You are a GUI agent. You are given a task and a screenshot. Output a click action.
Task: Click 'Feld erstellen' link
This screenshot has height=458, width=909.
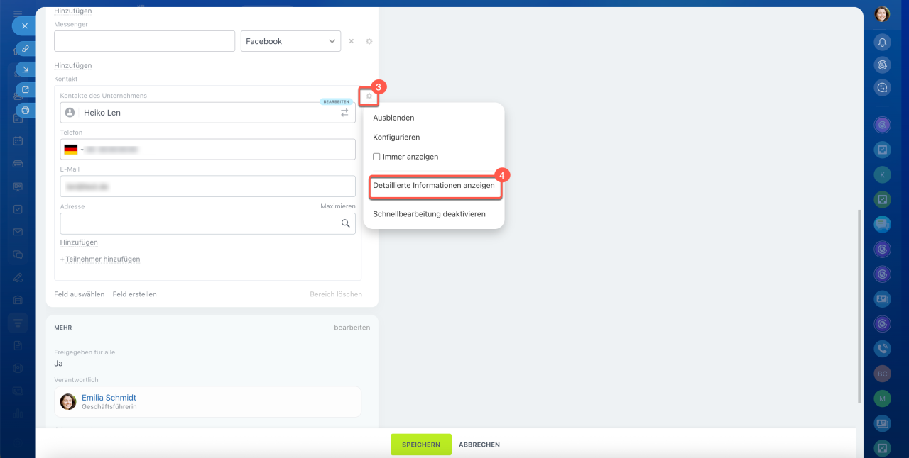[135, 294]
